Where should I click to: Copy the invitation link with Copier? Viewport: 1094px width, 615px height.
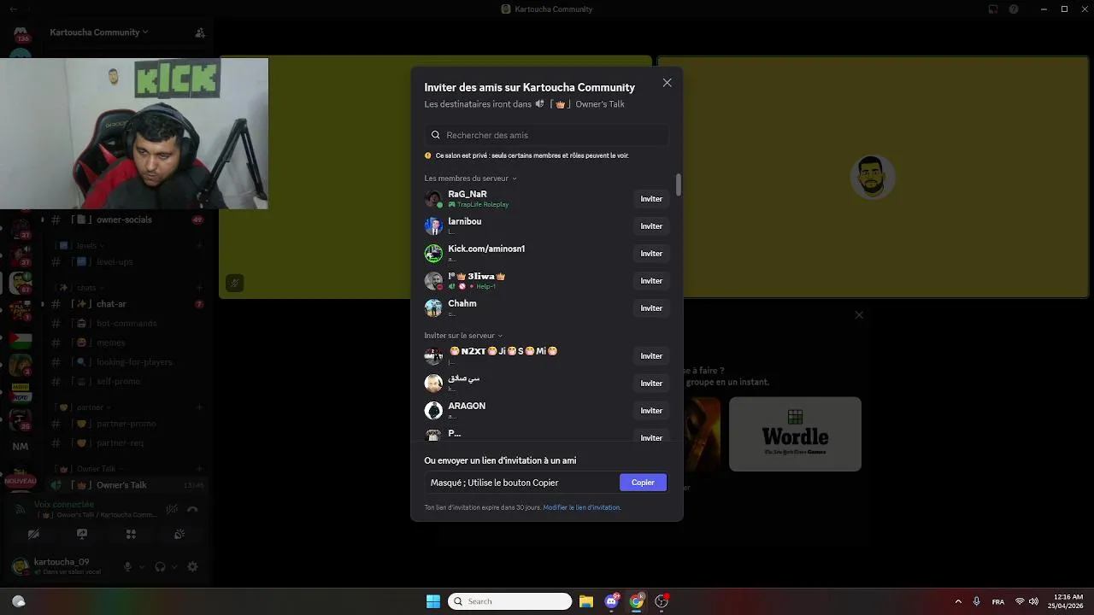[643, 483]
